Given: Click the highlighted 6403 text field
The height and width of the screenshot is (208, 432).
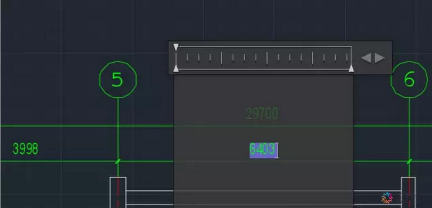Looking at the screenshot, I should pos(263,150).
